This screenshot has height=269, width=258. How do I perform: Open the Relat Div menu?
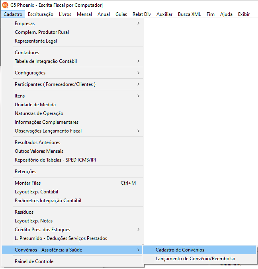142,14
